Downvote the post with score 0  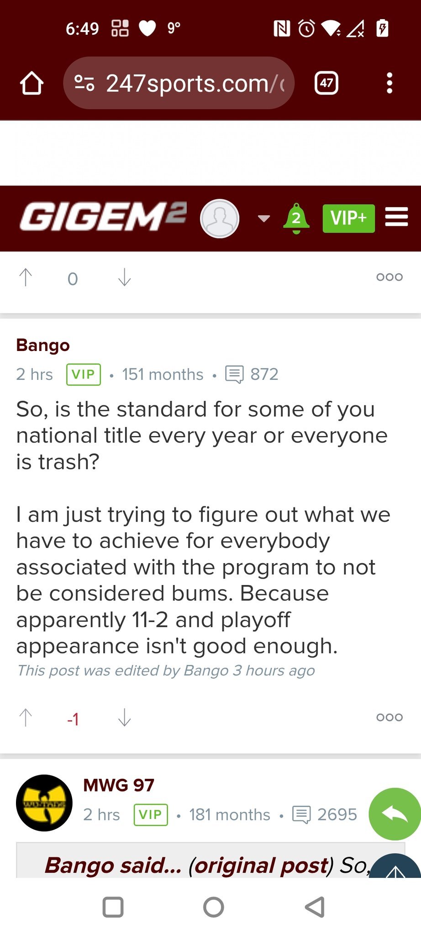[x=124, y=277]
